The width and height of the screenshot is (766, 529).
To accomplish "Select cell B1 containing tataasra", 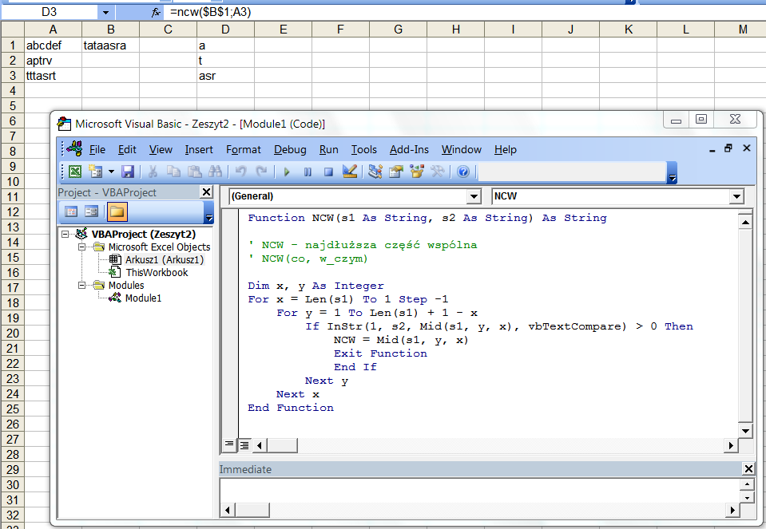I will coord(111,45).
